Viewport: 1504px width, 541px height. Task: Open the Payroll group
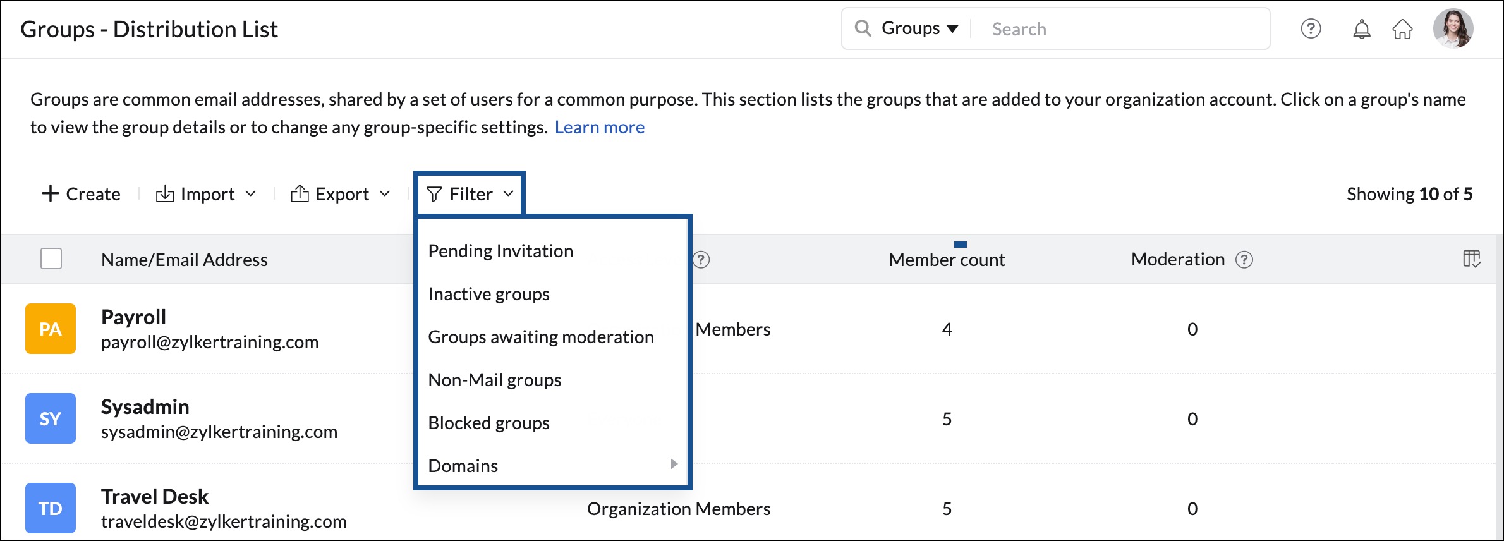point(133,317)
